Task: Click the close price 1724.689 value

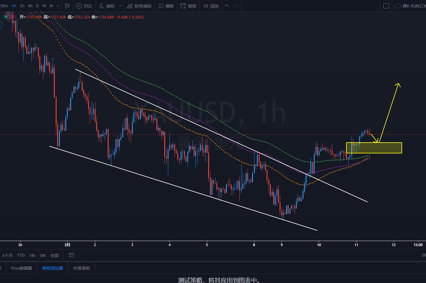Action: [x=106, y=17]
